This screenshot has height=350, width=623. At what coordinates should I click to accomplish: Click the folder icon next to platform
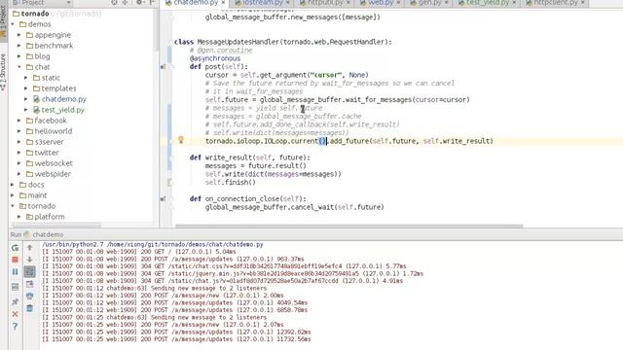coord(29,217)
